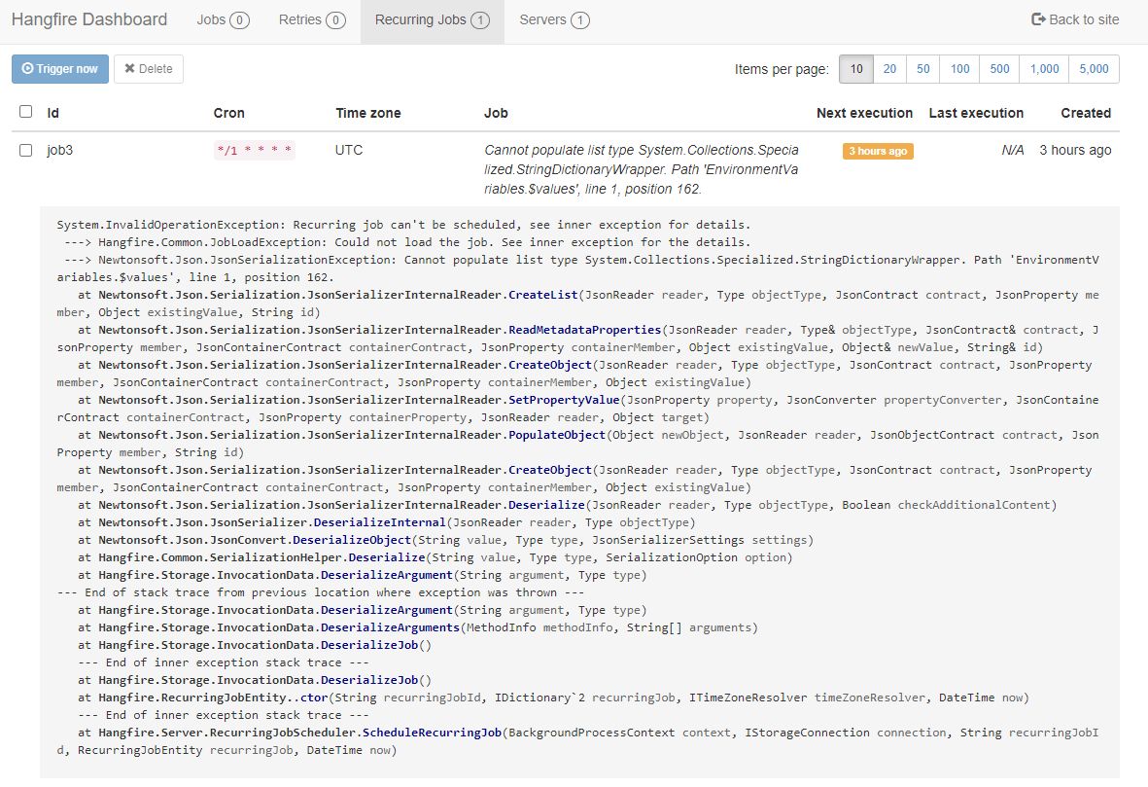Click the Jobs count badge 0
Viewport: 1148px width, 787px height.
[239, 20]
